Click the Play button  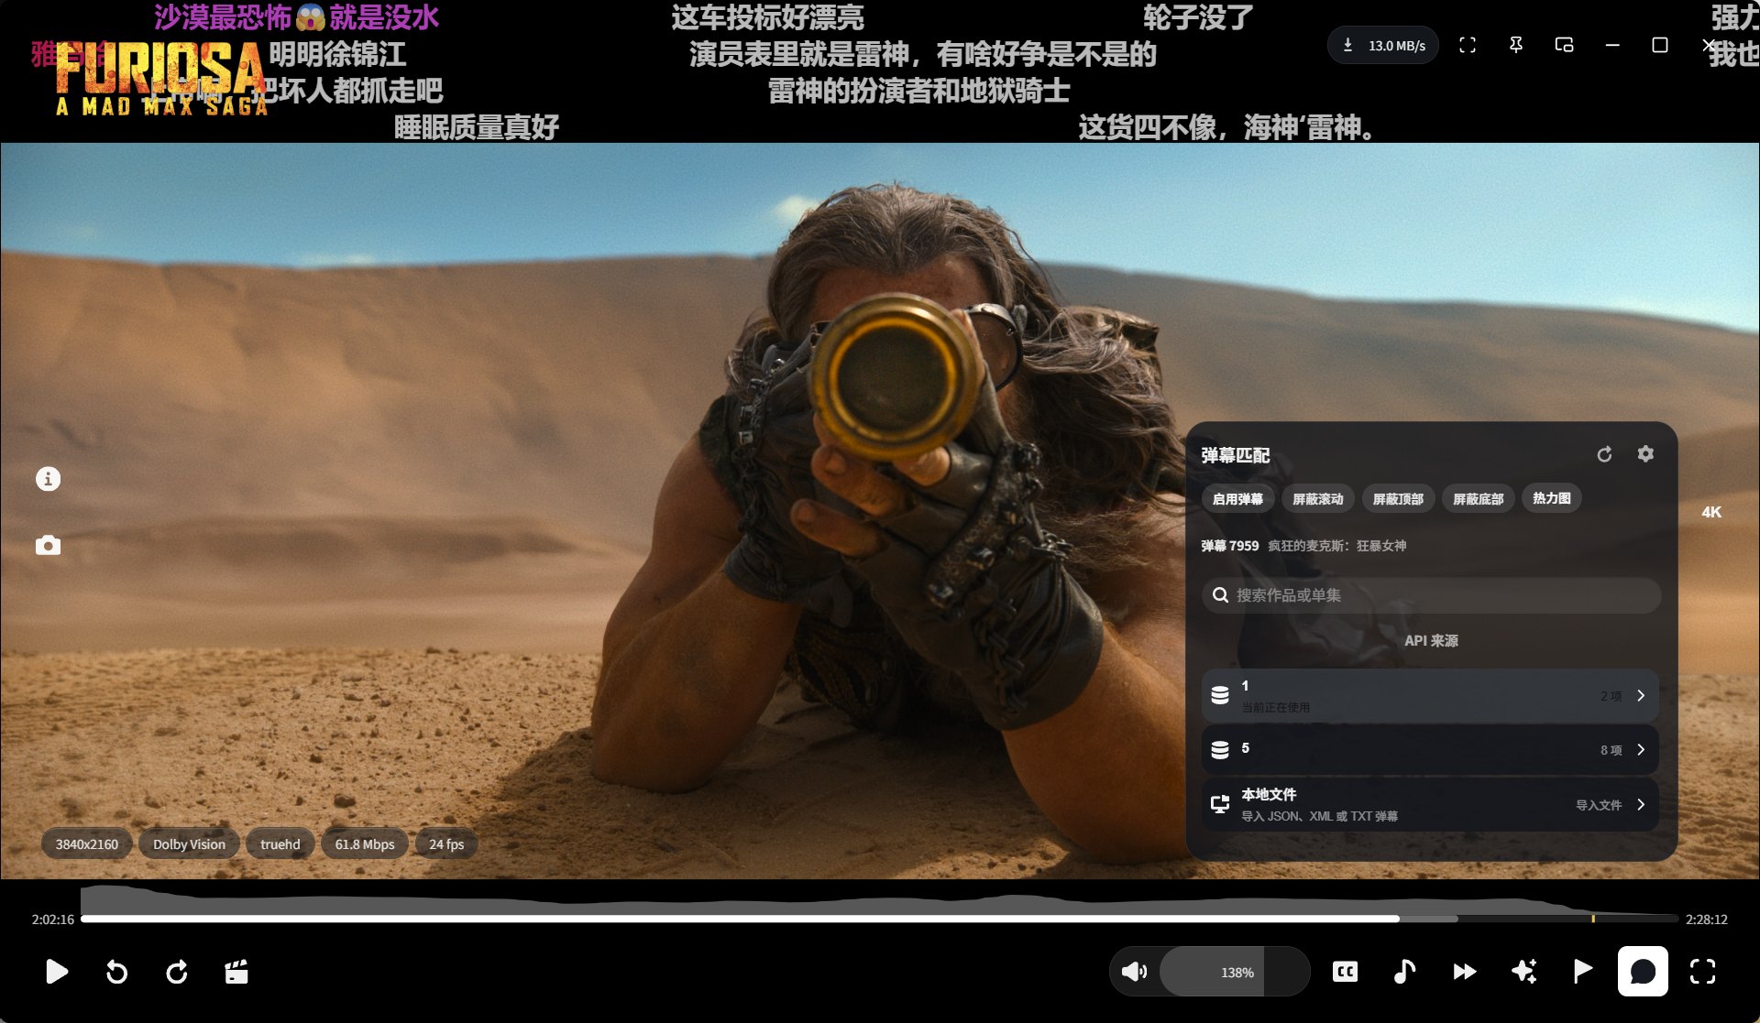(57, 972)
